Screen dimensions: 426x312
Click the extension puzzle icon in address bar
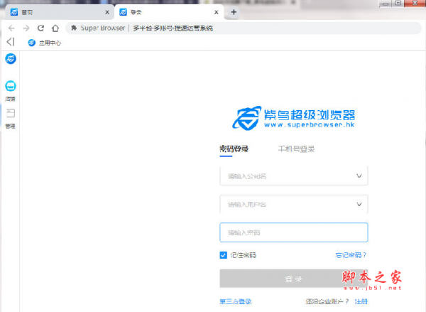pos(74,28)
